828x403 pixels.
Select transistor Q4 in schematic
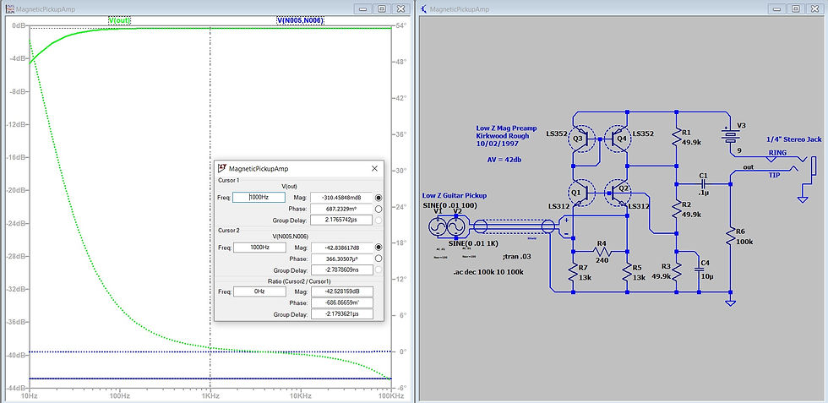pyautogui.click(x=616, y=139)
